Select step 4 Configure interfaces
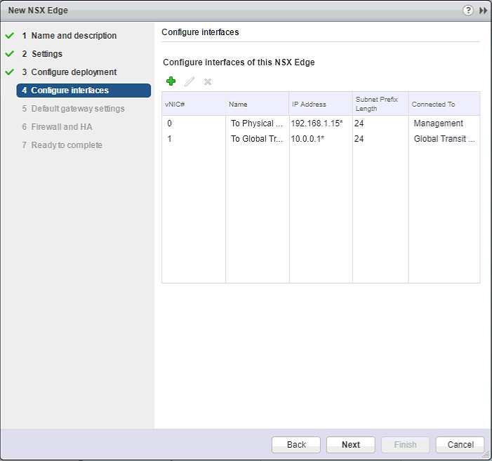 [x=83, y=91]
